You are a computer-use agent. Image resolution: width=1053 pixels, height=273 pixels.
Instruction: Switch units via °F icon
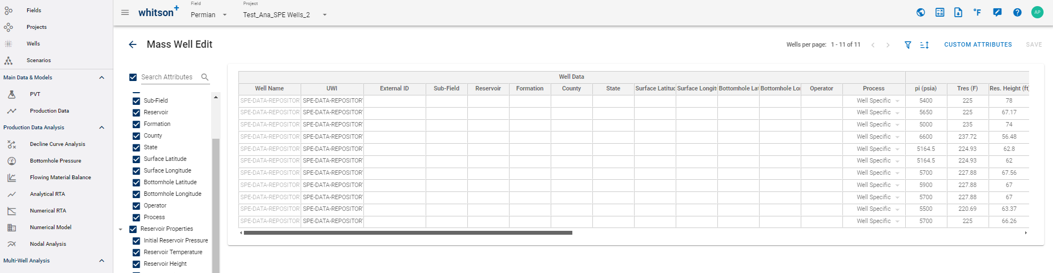pos(977,12)
